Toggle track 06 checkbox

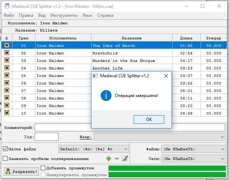[7, 83]
